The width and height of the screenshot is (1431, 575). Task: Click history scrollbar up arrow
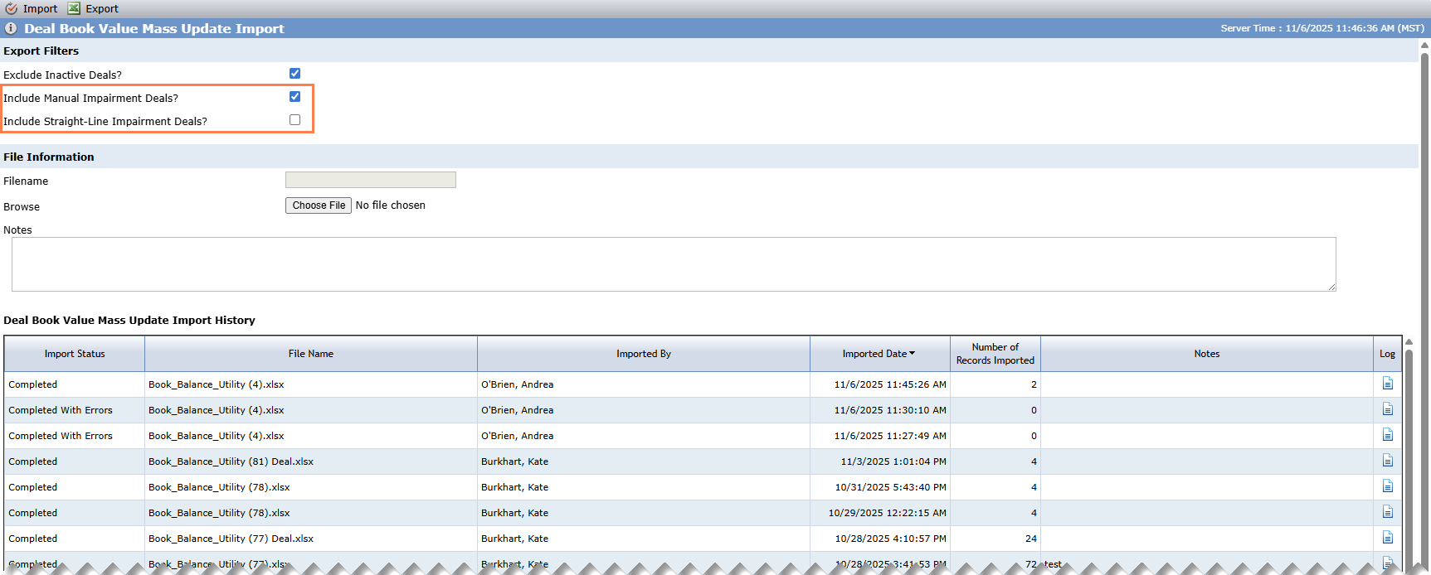pyautogui.click(x=1409, y=341)
